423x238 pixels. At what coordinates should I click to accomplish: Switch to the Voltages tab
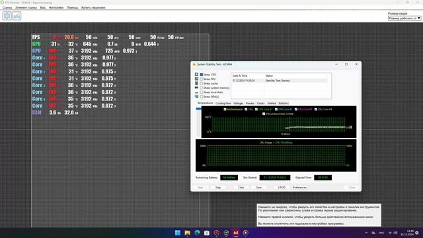(x=238, y=103)
